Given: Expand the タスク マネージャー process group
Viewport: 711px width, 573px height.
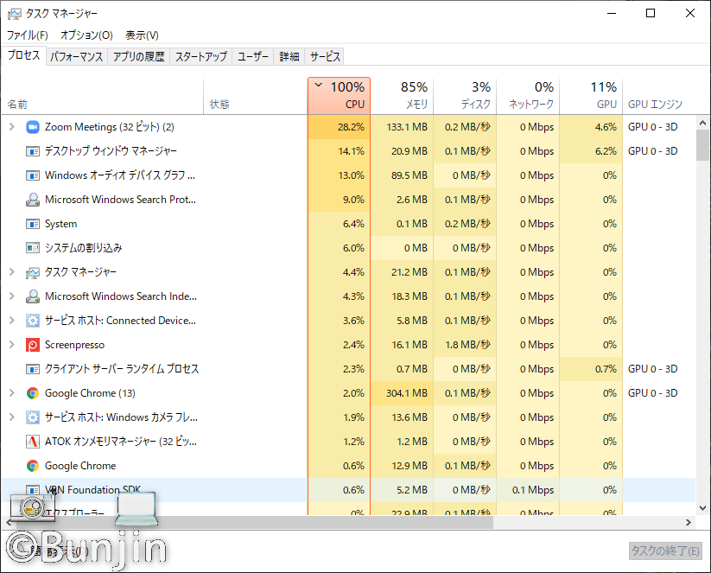Looking at the screenshot, I should point(12,272).
